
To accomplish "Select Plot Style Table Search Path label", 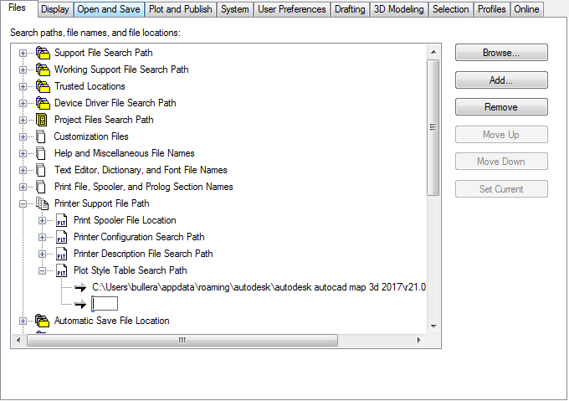I will pos(131,270).
